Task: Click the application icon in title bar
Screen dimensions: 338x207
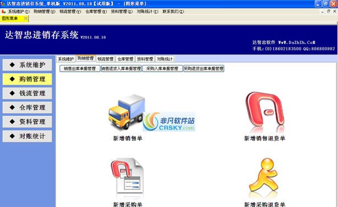Action: click(3, 4)
